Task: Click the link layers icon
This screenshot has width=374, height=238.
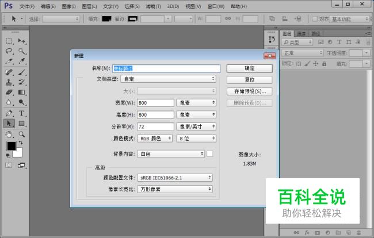Action: pyautogui.click(x=296, y=232)
